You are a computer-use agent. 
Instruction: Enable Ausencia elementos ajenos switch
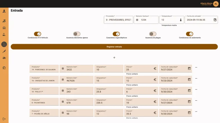(77, 34)
